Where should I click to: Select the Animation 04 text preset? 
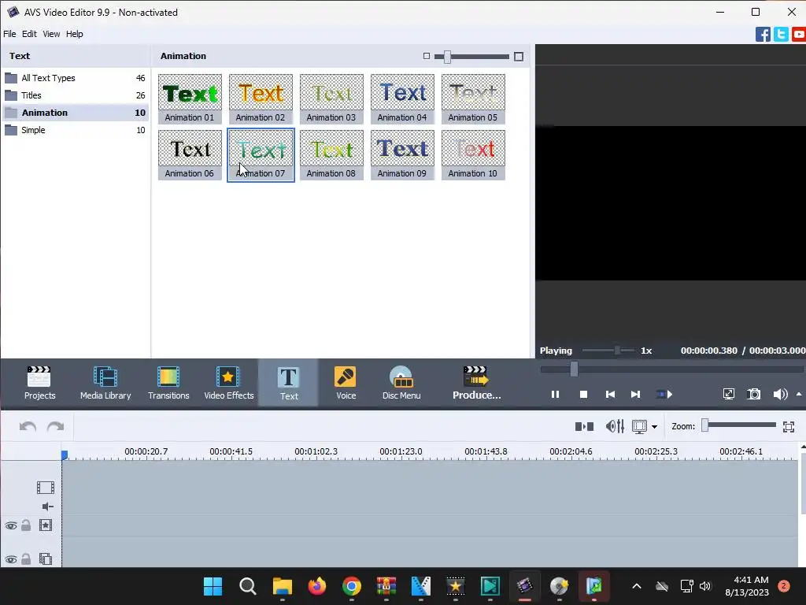(x=402, y=98)
